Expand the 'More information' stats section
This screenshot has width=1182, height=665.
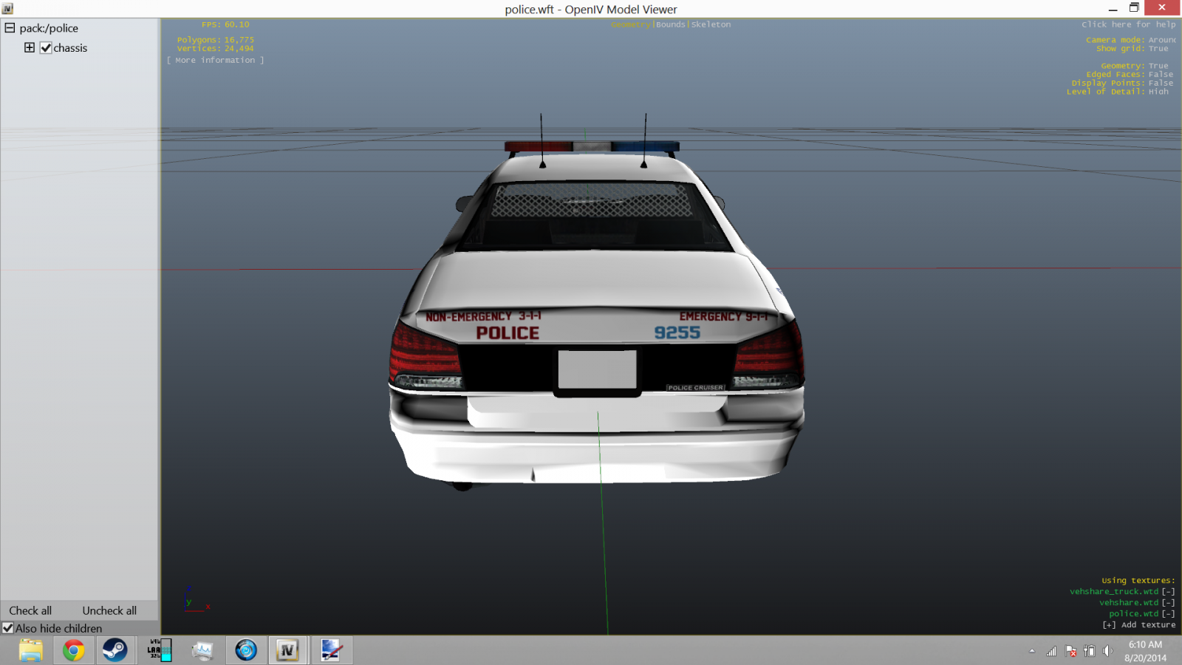coord(215,61)
